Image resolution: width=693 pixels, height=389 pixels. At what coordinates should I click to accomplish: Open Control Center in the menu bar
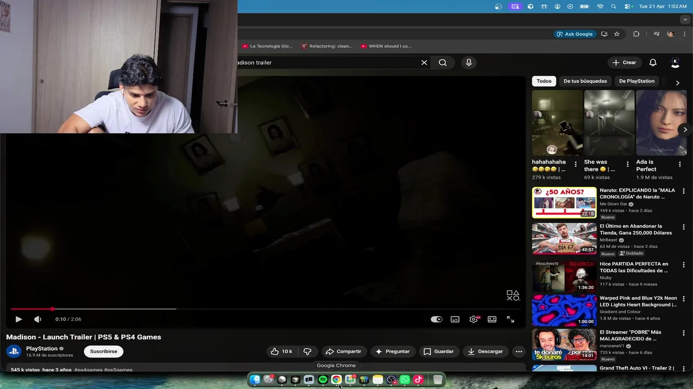[x=627, y=6]
